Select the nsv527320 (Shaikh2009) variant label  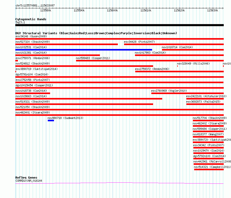(33, 42)
